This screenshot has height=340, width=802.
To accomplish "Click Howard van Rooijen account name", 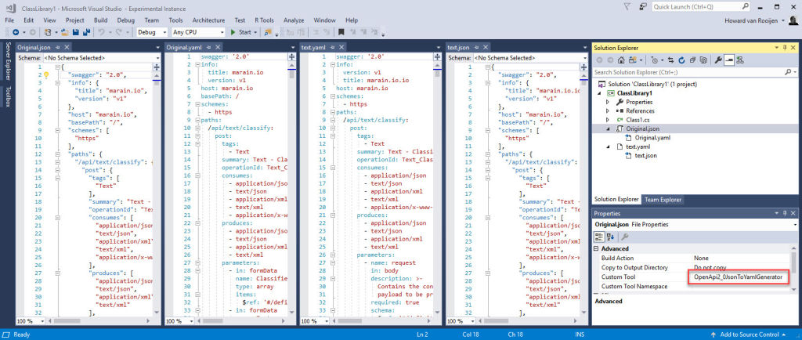I will click(752, 20).
